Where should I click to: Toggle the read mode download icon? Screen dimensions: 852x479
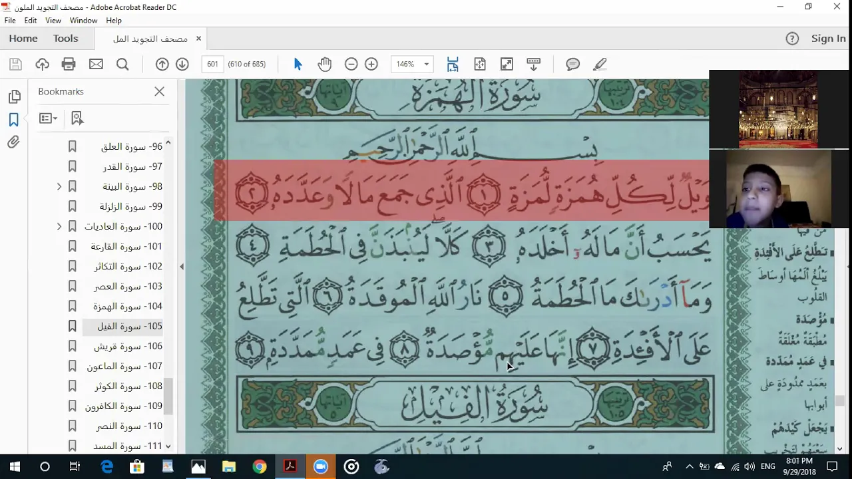pos(533,64)
